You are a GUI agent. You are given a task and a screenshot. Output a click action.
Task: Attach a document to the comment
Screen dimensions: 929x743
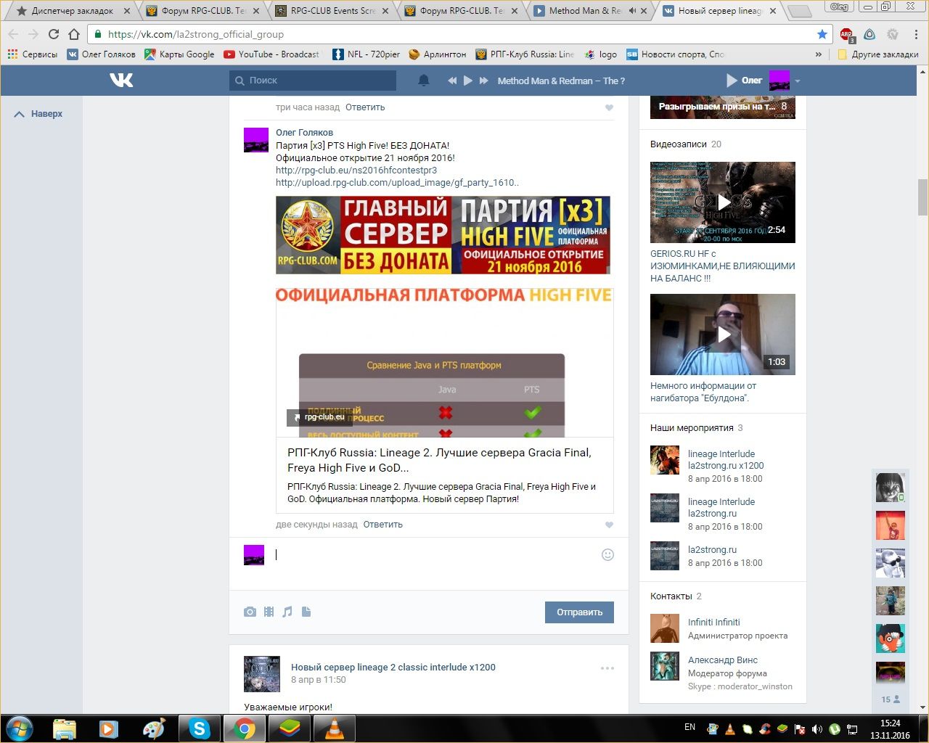pos(306,612)
